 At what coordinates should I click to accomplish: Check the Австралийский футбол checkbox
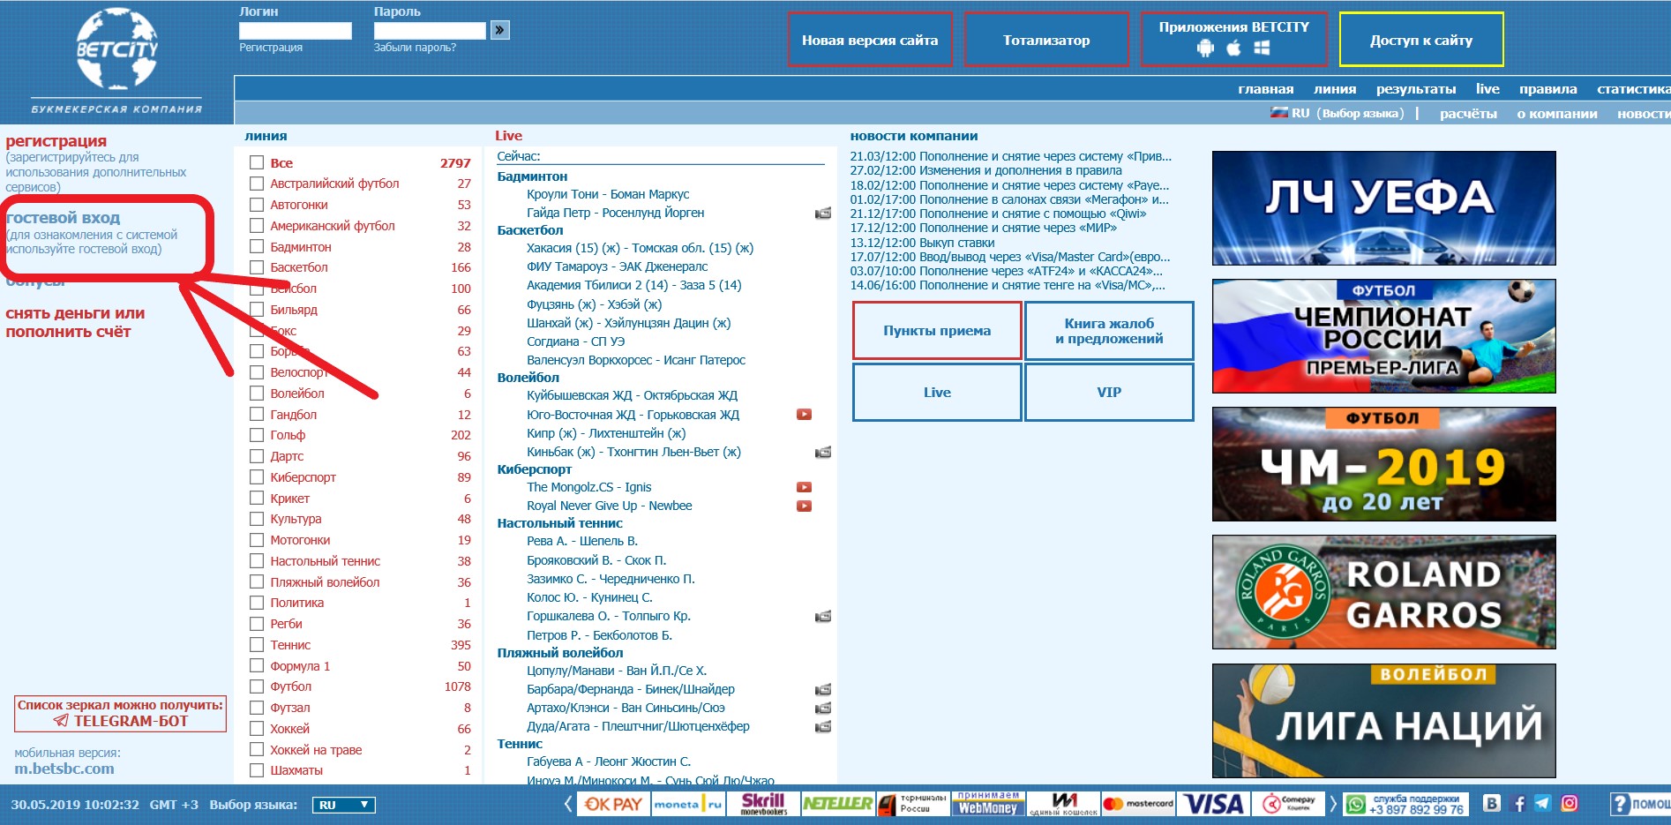coord(257,184)
